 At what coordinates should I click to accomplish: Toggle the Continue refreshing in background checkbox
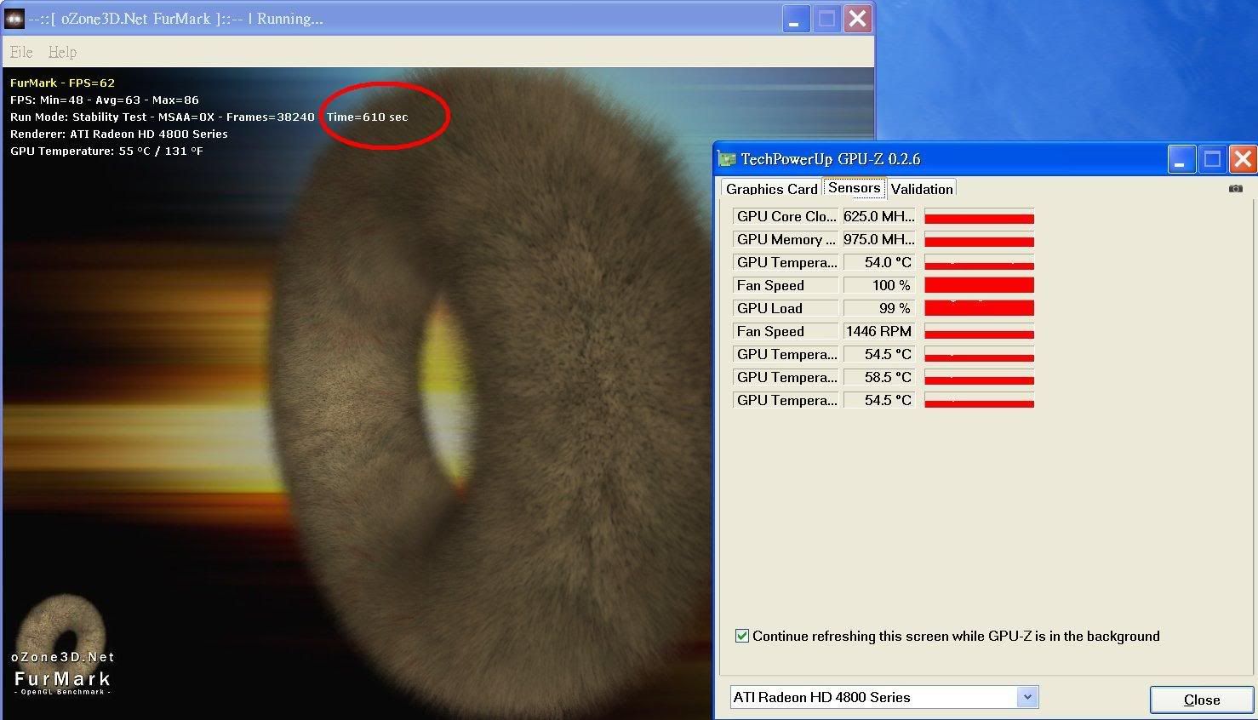742,636
